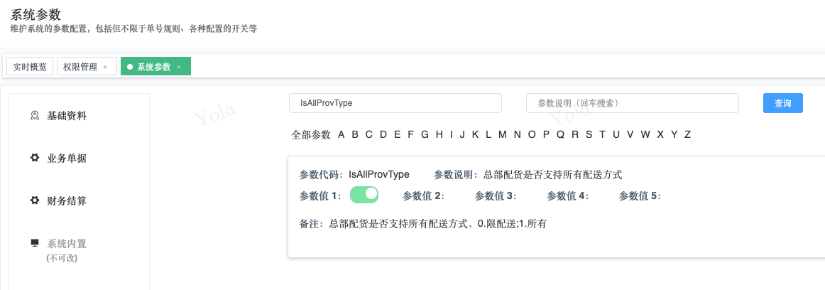Filter parameters by letter F

411,135
